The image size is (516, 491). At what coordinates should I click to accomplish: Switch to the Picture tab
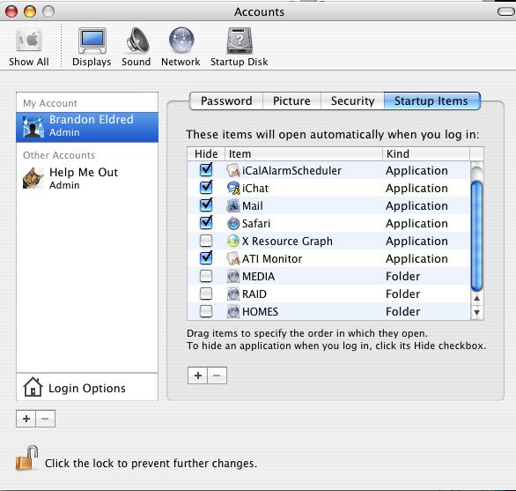(291, 100)
